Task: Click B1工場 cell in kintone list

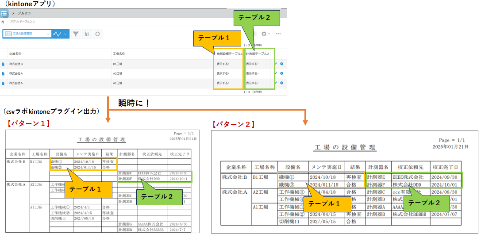Action: pyautogui.click(x=118, y=65)
